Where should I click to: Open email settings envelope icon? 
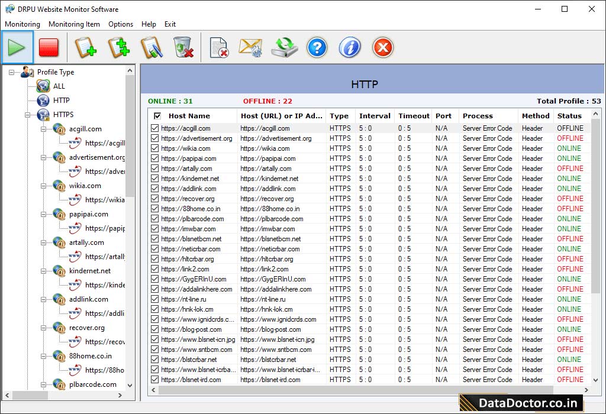[251, 47]
